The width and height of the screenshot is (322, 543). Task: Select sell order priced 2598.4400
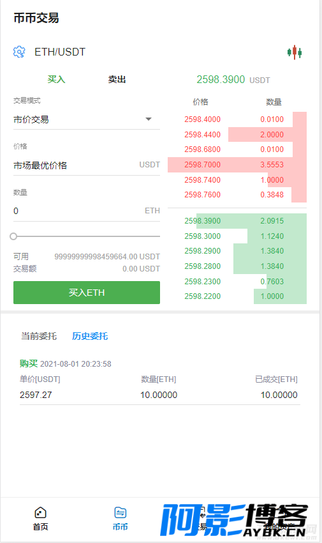[x=237, y=134]
